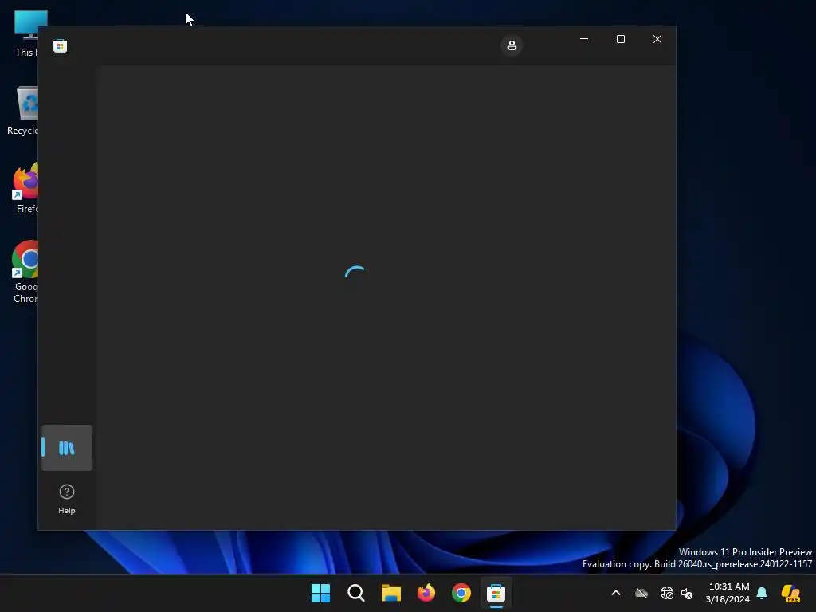
Task: Launch Firefox from the taskbar
Action: coord(426,593)
